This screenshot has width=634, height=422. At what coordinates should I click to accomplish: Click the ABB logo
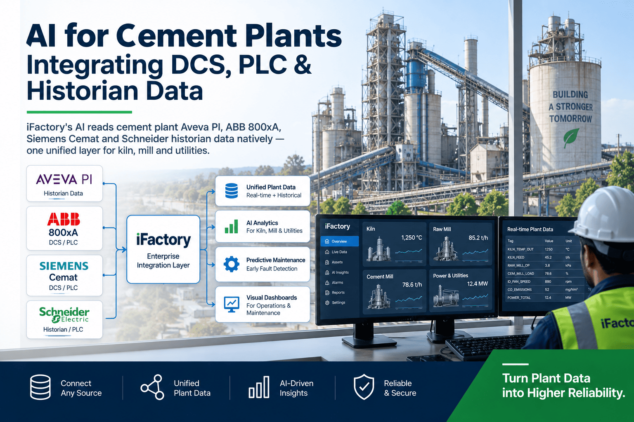point(64,219)
